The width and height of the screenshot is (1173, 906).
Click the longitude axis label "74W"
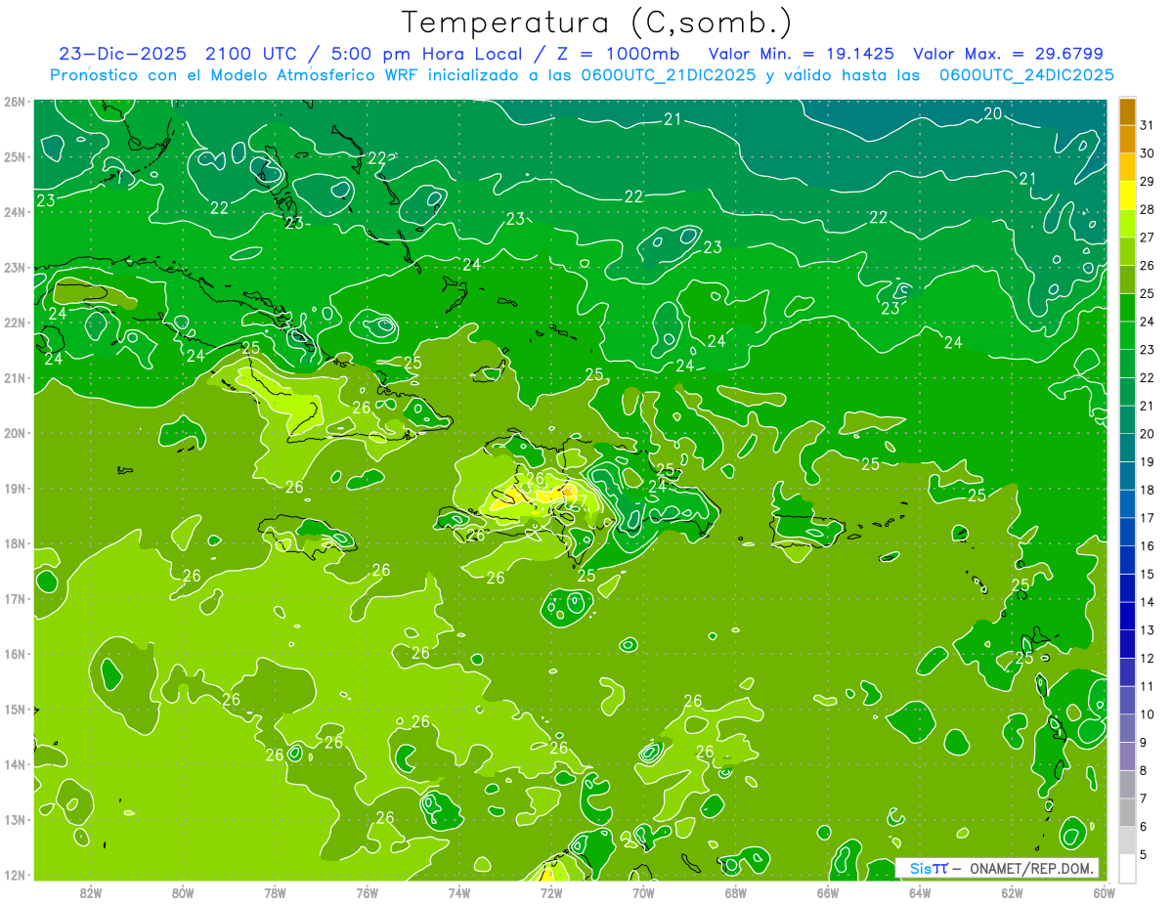tap(458, 892)
